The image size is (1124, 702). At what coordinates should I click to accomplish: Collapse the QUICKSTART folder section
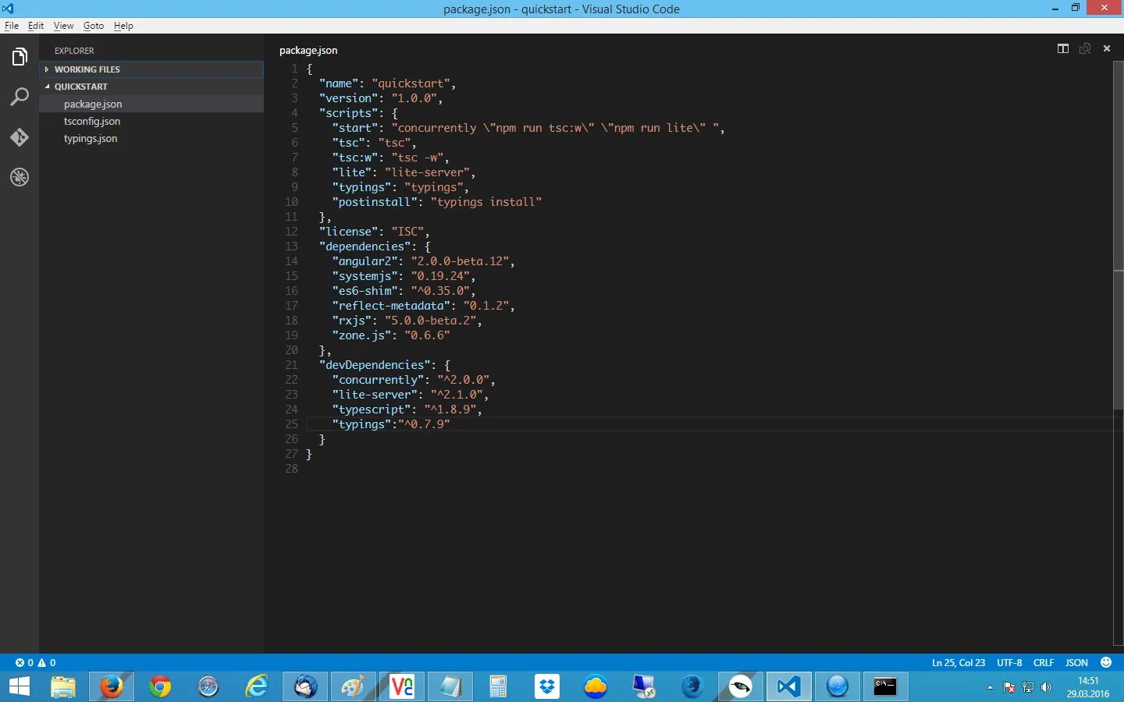(151, 87)
